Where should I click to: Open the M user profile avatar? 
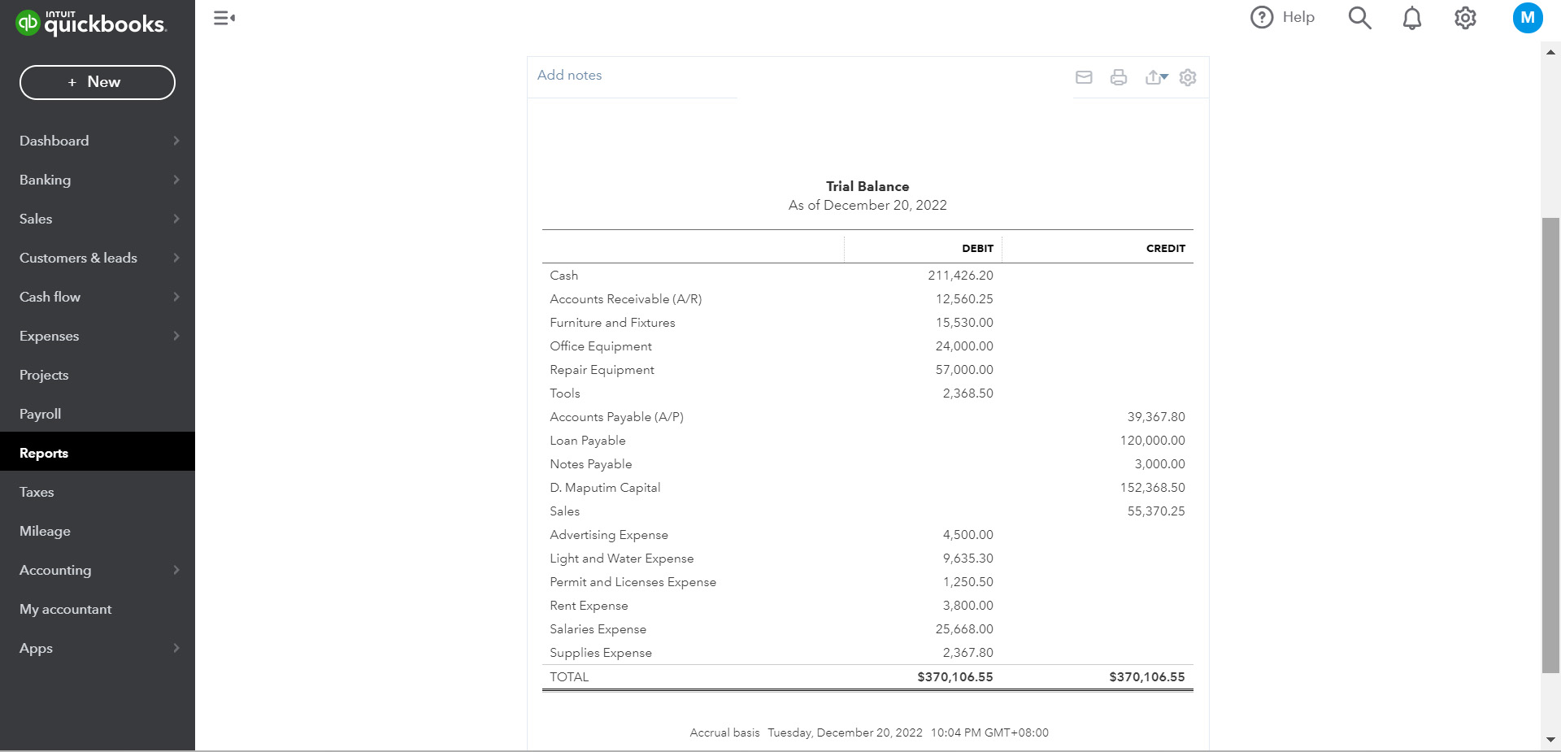coord(1528,18)
